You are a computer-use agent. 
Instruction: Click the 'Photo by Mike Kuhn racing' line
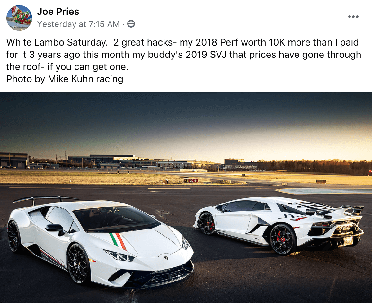(65, 79)
